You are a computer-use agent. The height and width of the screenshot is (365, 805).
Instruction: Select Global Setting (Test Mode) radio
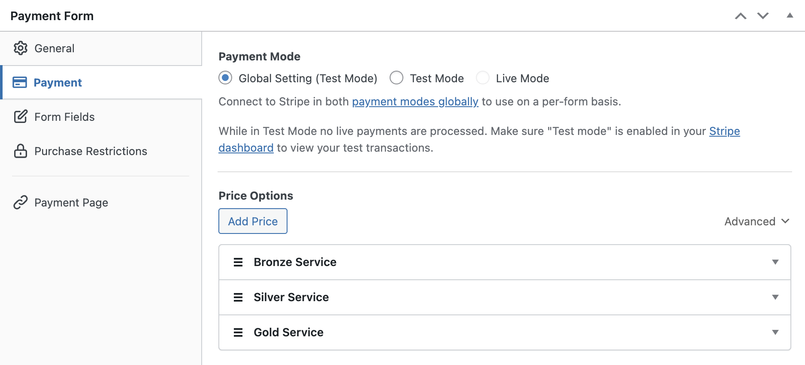[x=225, y=78]
